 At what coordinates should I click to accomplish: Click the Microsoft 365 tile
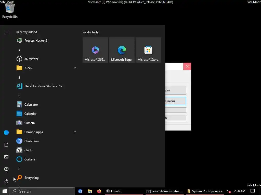95,50
